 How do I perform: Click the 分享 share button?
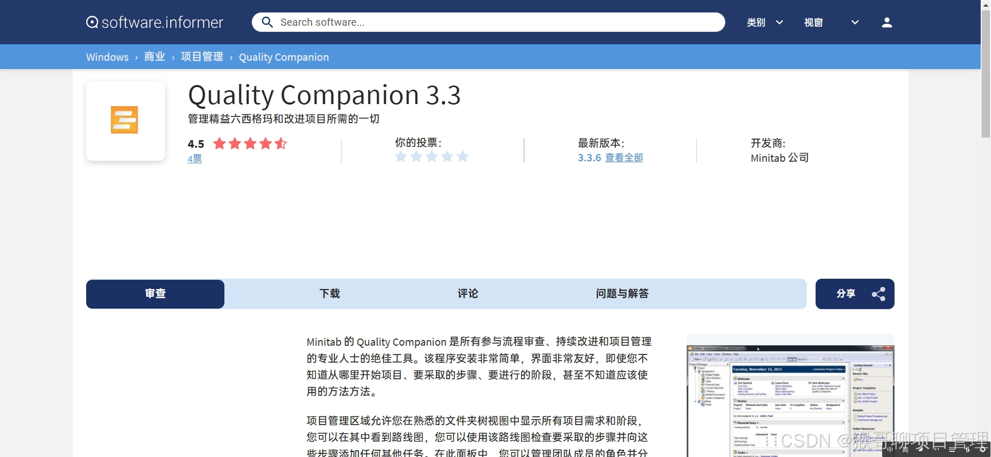[855, 294]
